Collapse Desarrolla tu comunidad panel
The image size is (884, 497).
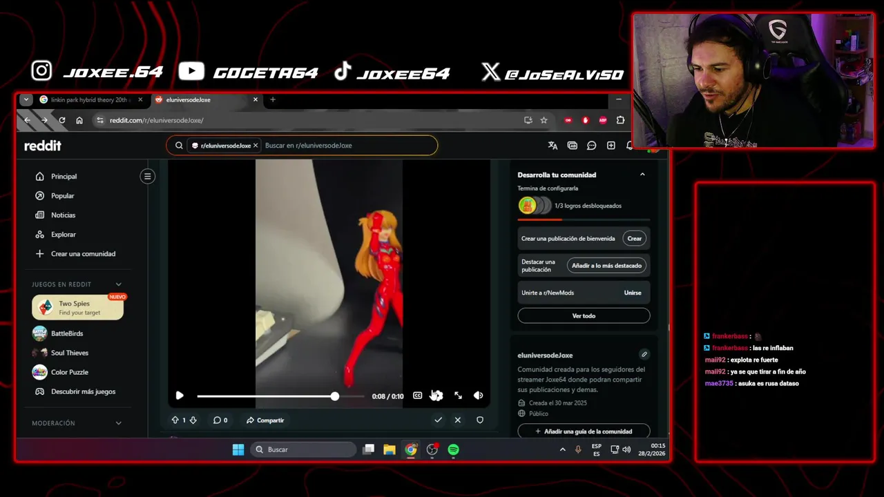coord(642,175)
